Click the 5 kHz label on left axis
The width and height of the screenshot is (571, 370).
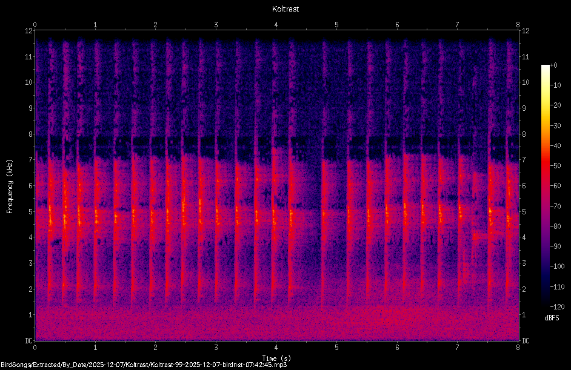coord(30,212)
